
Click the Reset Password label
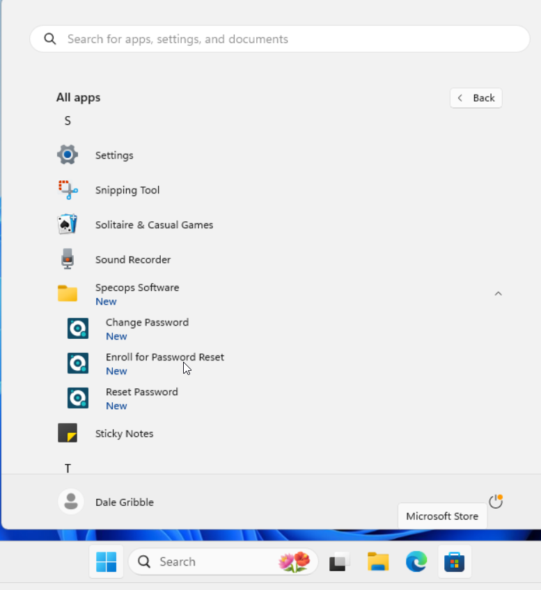(142, 392)
